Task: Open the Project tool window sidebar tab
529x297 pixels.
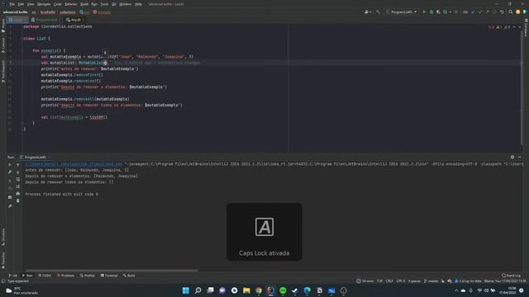Action: (x=3, y=26)
